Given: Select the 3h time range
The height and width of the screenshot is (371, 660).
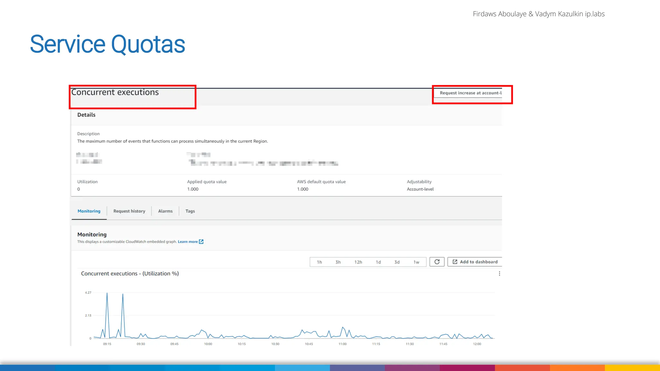Looking at the screenshot, I should [338, 262].
